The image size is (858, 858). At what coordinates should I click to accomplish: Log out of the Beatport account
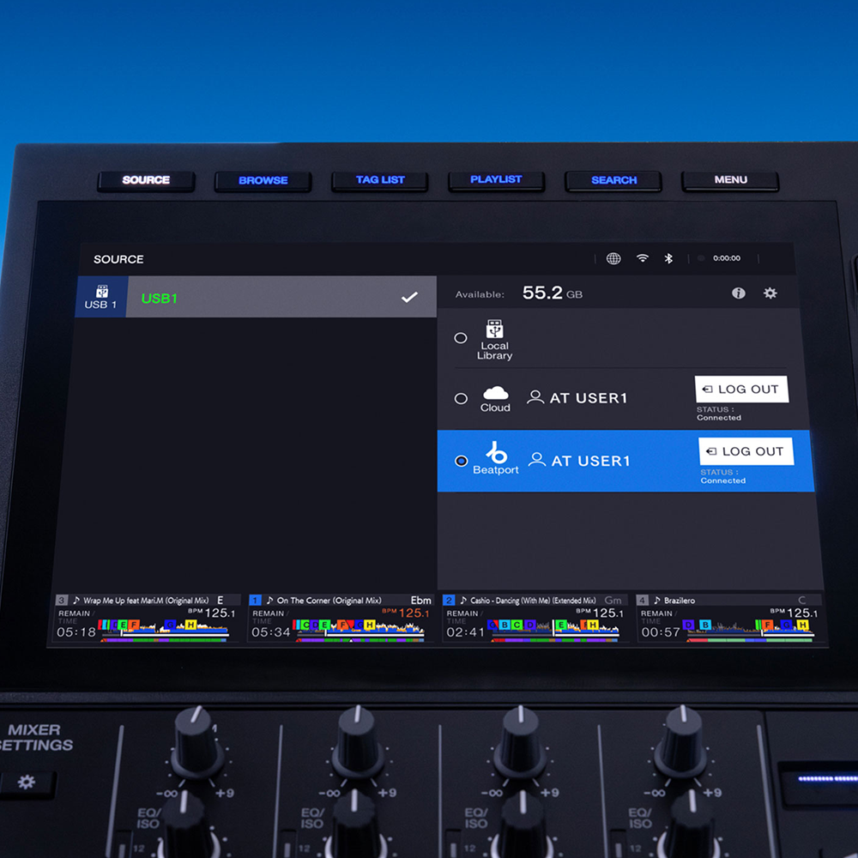pyautogui.click(x=746, y=451)
